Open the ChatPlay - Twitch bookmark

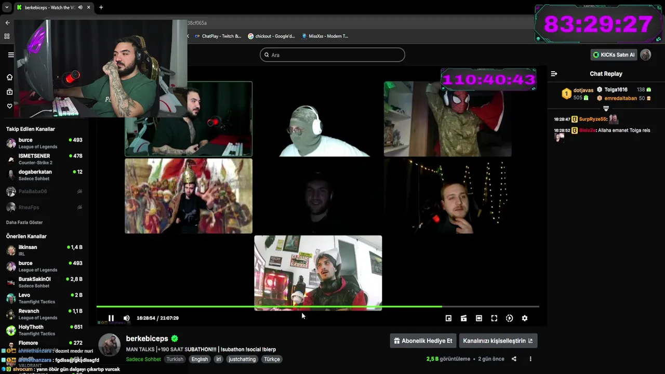pyautogui.click(x=218, y=36)
